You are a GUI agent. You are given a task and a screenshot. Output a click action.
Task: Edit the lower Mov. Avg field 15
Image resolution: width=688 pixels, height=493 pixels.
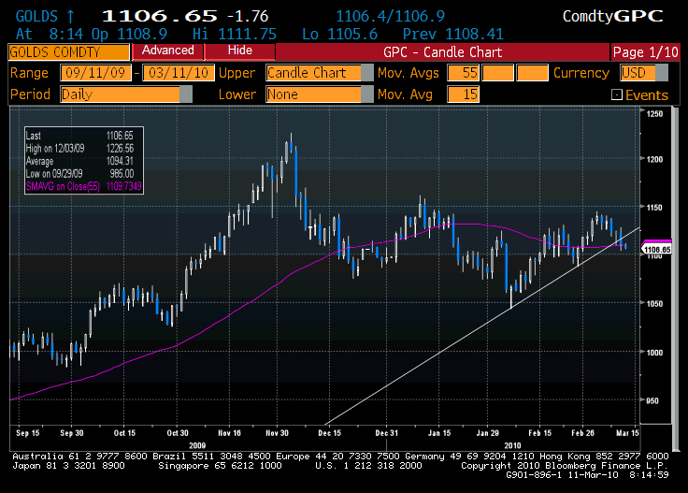(x=464, y=94)
